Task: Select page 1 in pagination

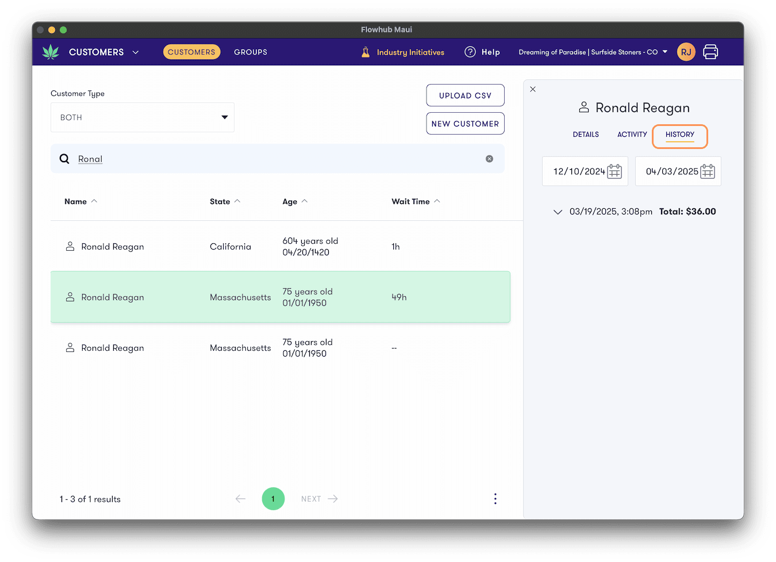Action: 273,499
